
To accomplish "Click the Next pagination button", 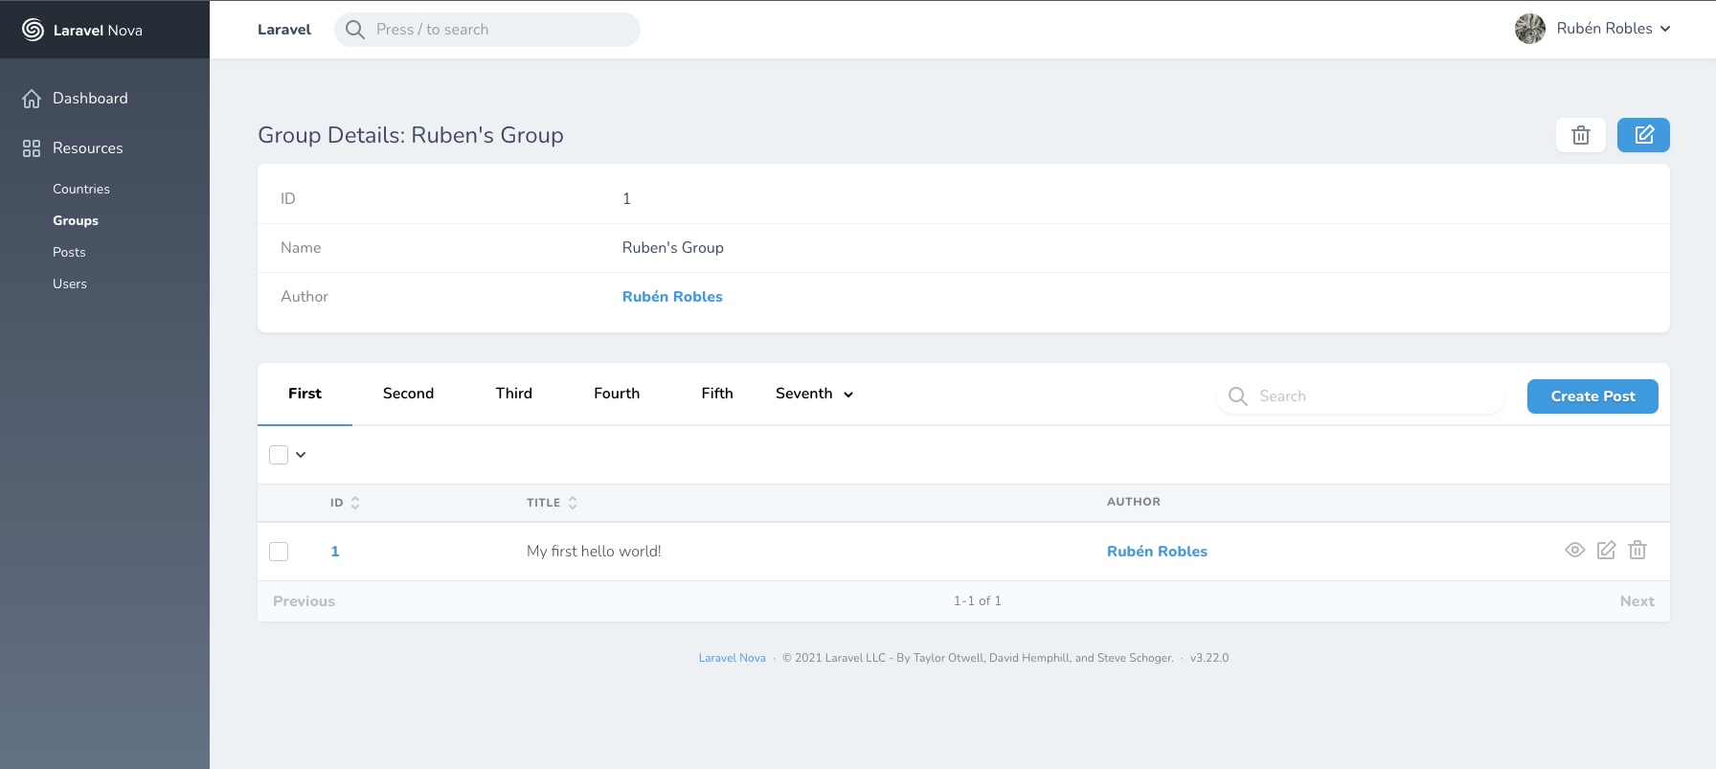I will pyautogui.click(x=1637, y=601).
